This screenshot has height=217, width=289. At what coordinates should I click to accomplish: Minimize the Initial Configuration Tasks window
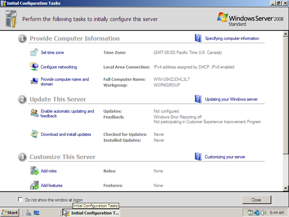pyautogui.click(x=273, y=3)
